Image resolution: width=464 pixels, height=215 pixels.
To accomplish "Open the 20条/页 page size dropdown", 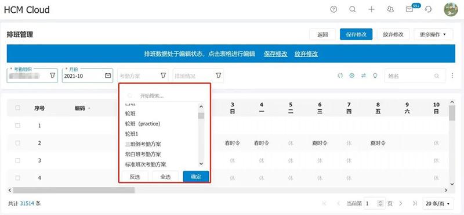I will point(438,204).
